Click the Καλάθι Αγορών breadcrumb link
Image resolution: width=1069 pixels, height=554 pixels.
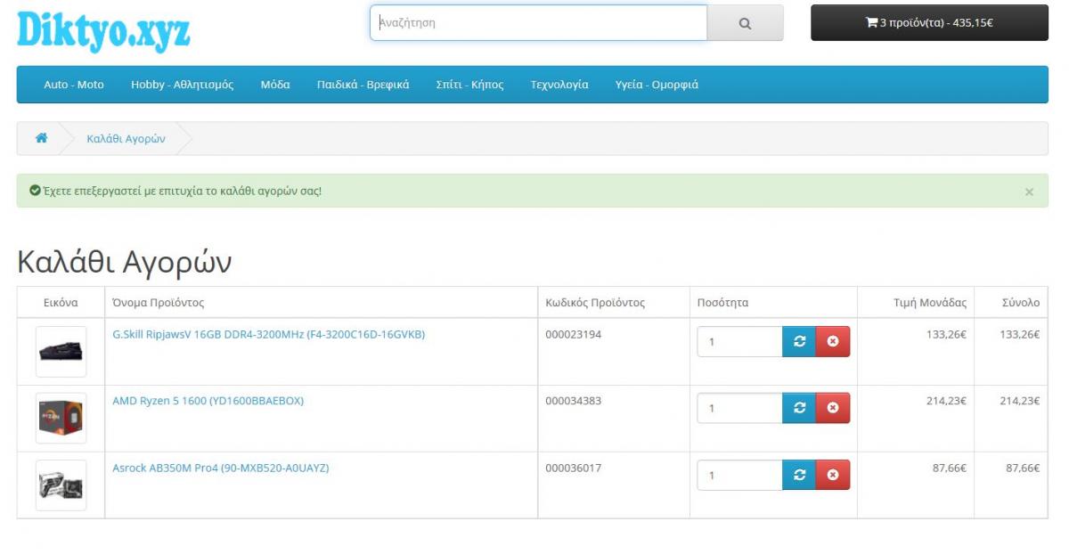tap(126, 139)
